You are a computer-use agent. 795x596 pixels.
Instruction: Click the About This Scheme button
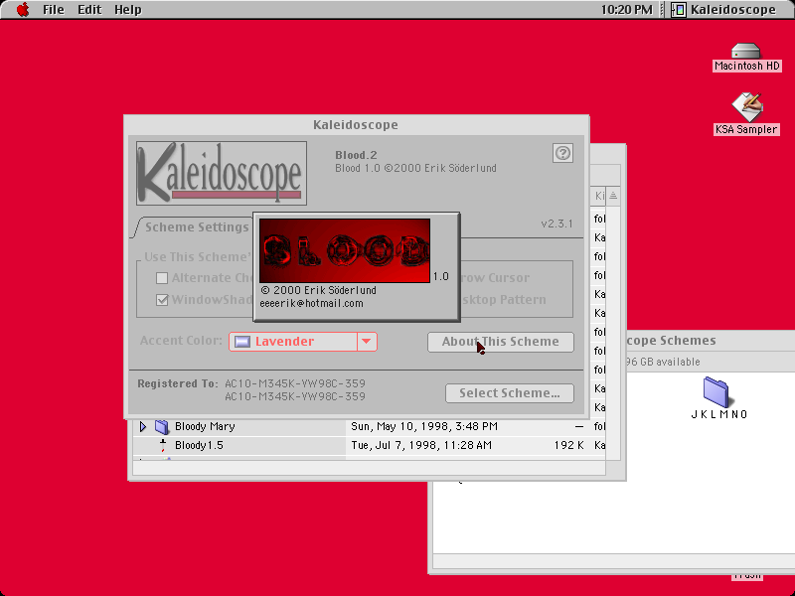[501, 342]
